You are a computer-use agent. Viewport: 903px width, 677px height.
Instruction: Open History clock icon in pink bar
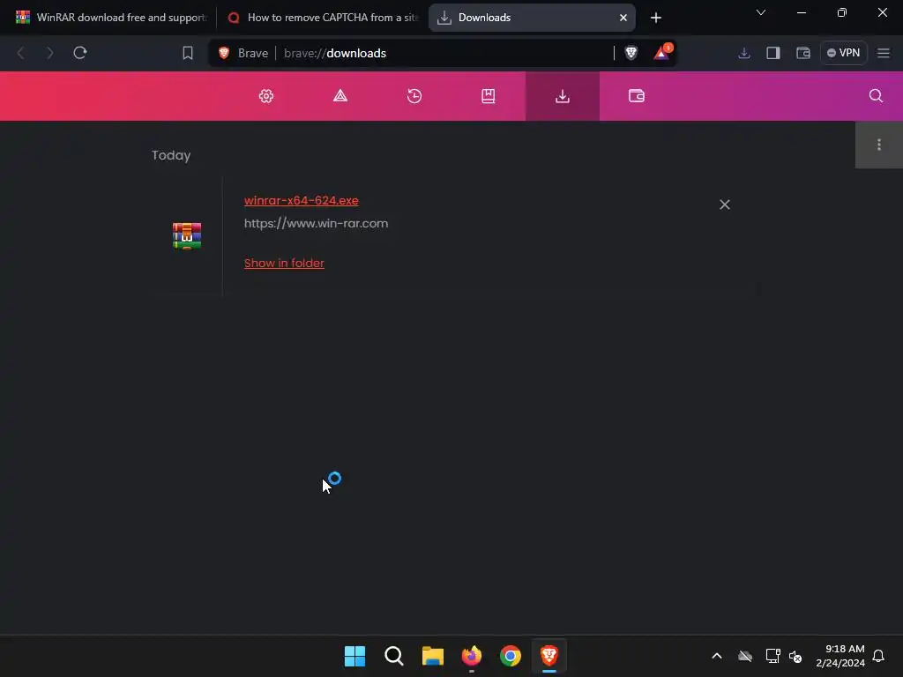click(414, 96)
